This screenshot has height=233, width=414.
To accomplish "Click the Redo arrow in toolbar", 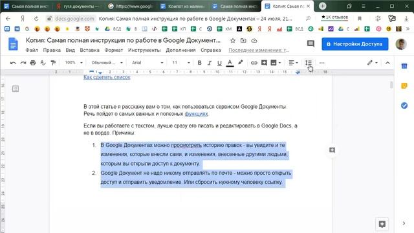I will (23, 63).
